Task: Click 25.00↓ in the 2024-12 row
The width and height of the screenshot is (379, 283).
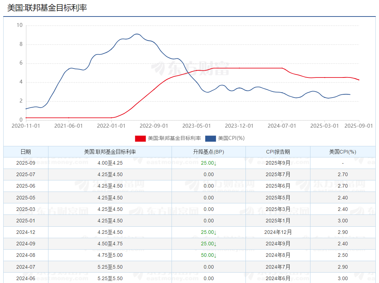Action: tap(209, 232)
